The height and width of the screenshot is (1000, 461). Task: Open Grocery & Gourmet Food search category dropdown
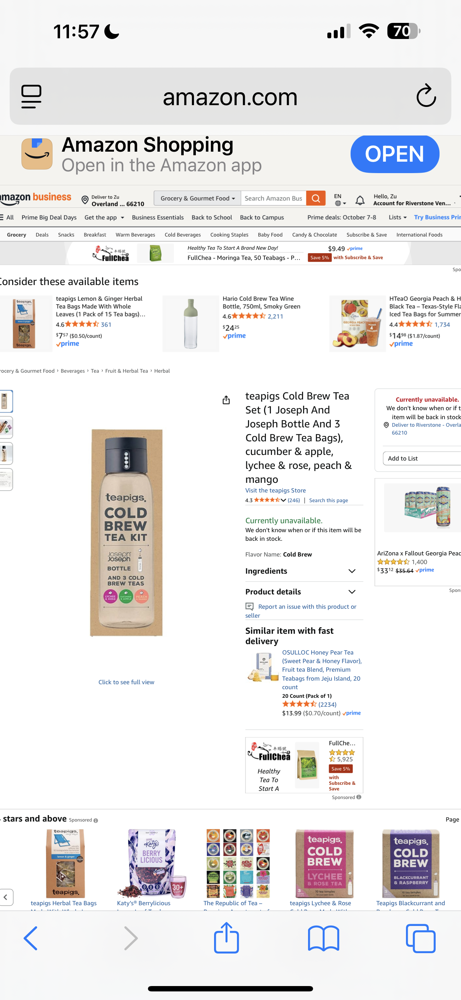[198, 198]
